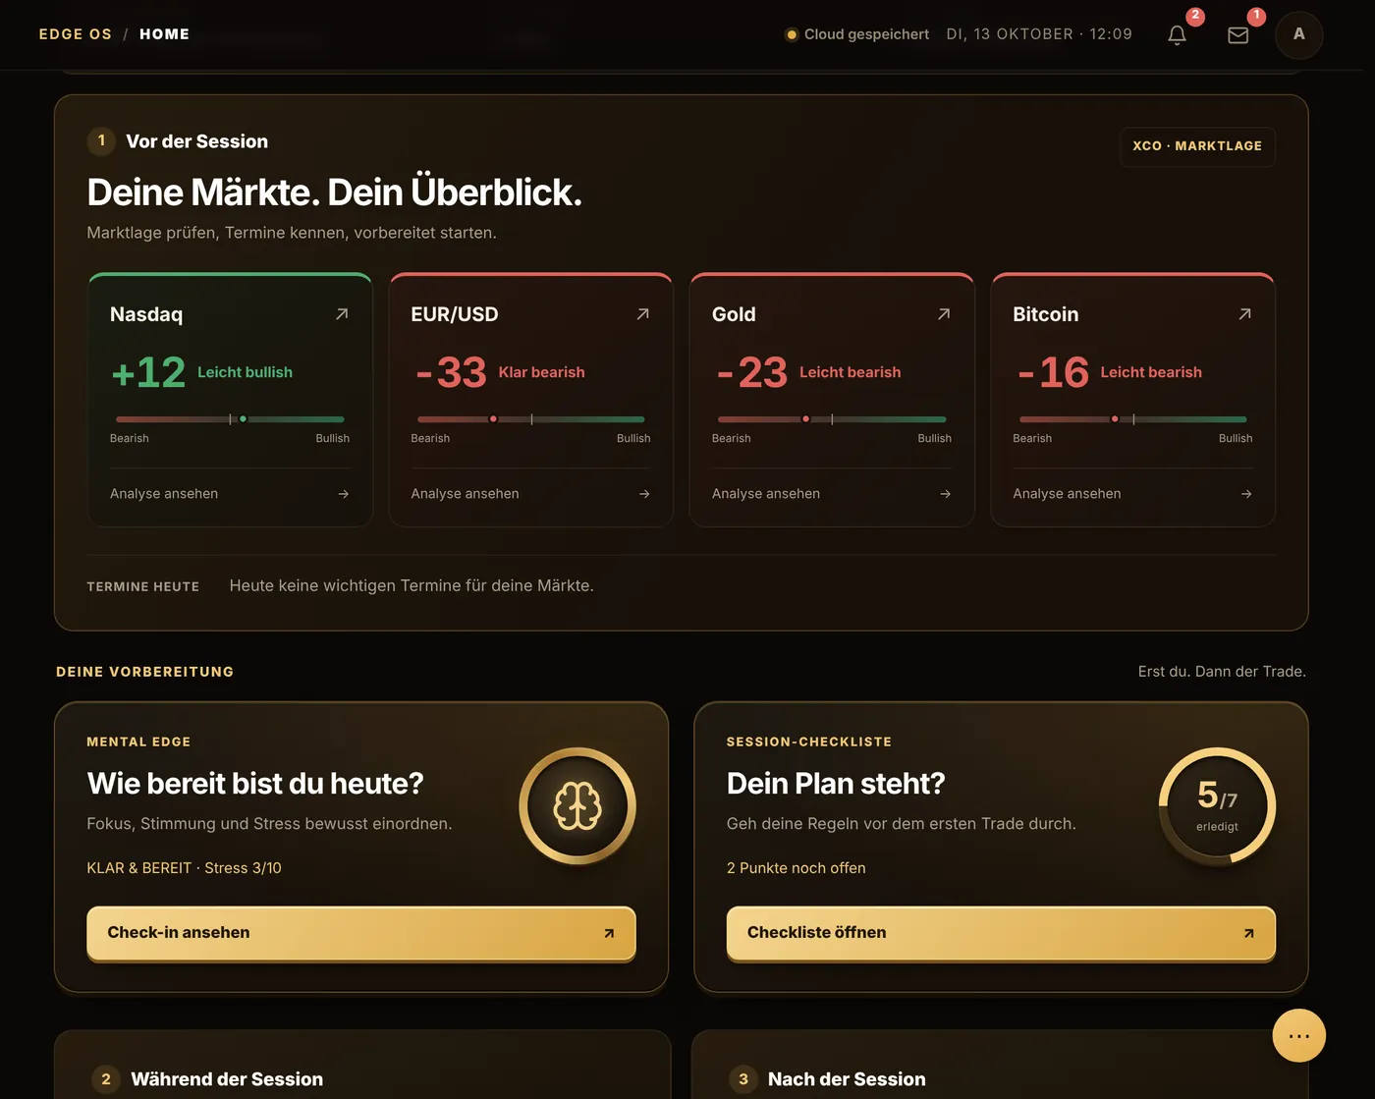Click the DEINE VORBEREITUNG section label
This screenshot has width=1375, height=1099.
[x=144, y=672]
